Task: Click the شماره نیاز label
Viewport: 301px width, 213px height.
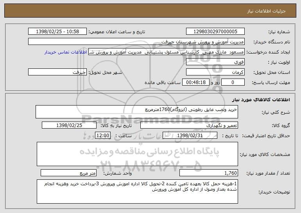Action: (279, 32)
